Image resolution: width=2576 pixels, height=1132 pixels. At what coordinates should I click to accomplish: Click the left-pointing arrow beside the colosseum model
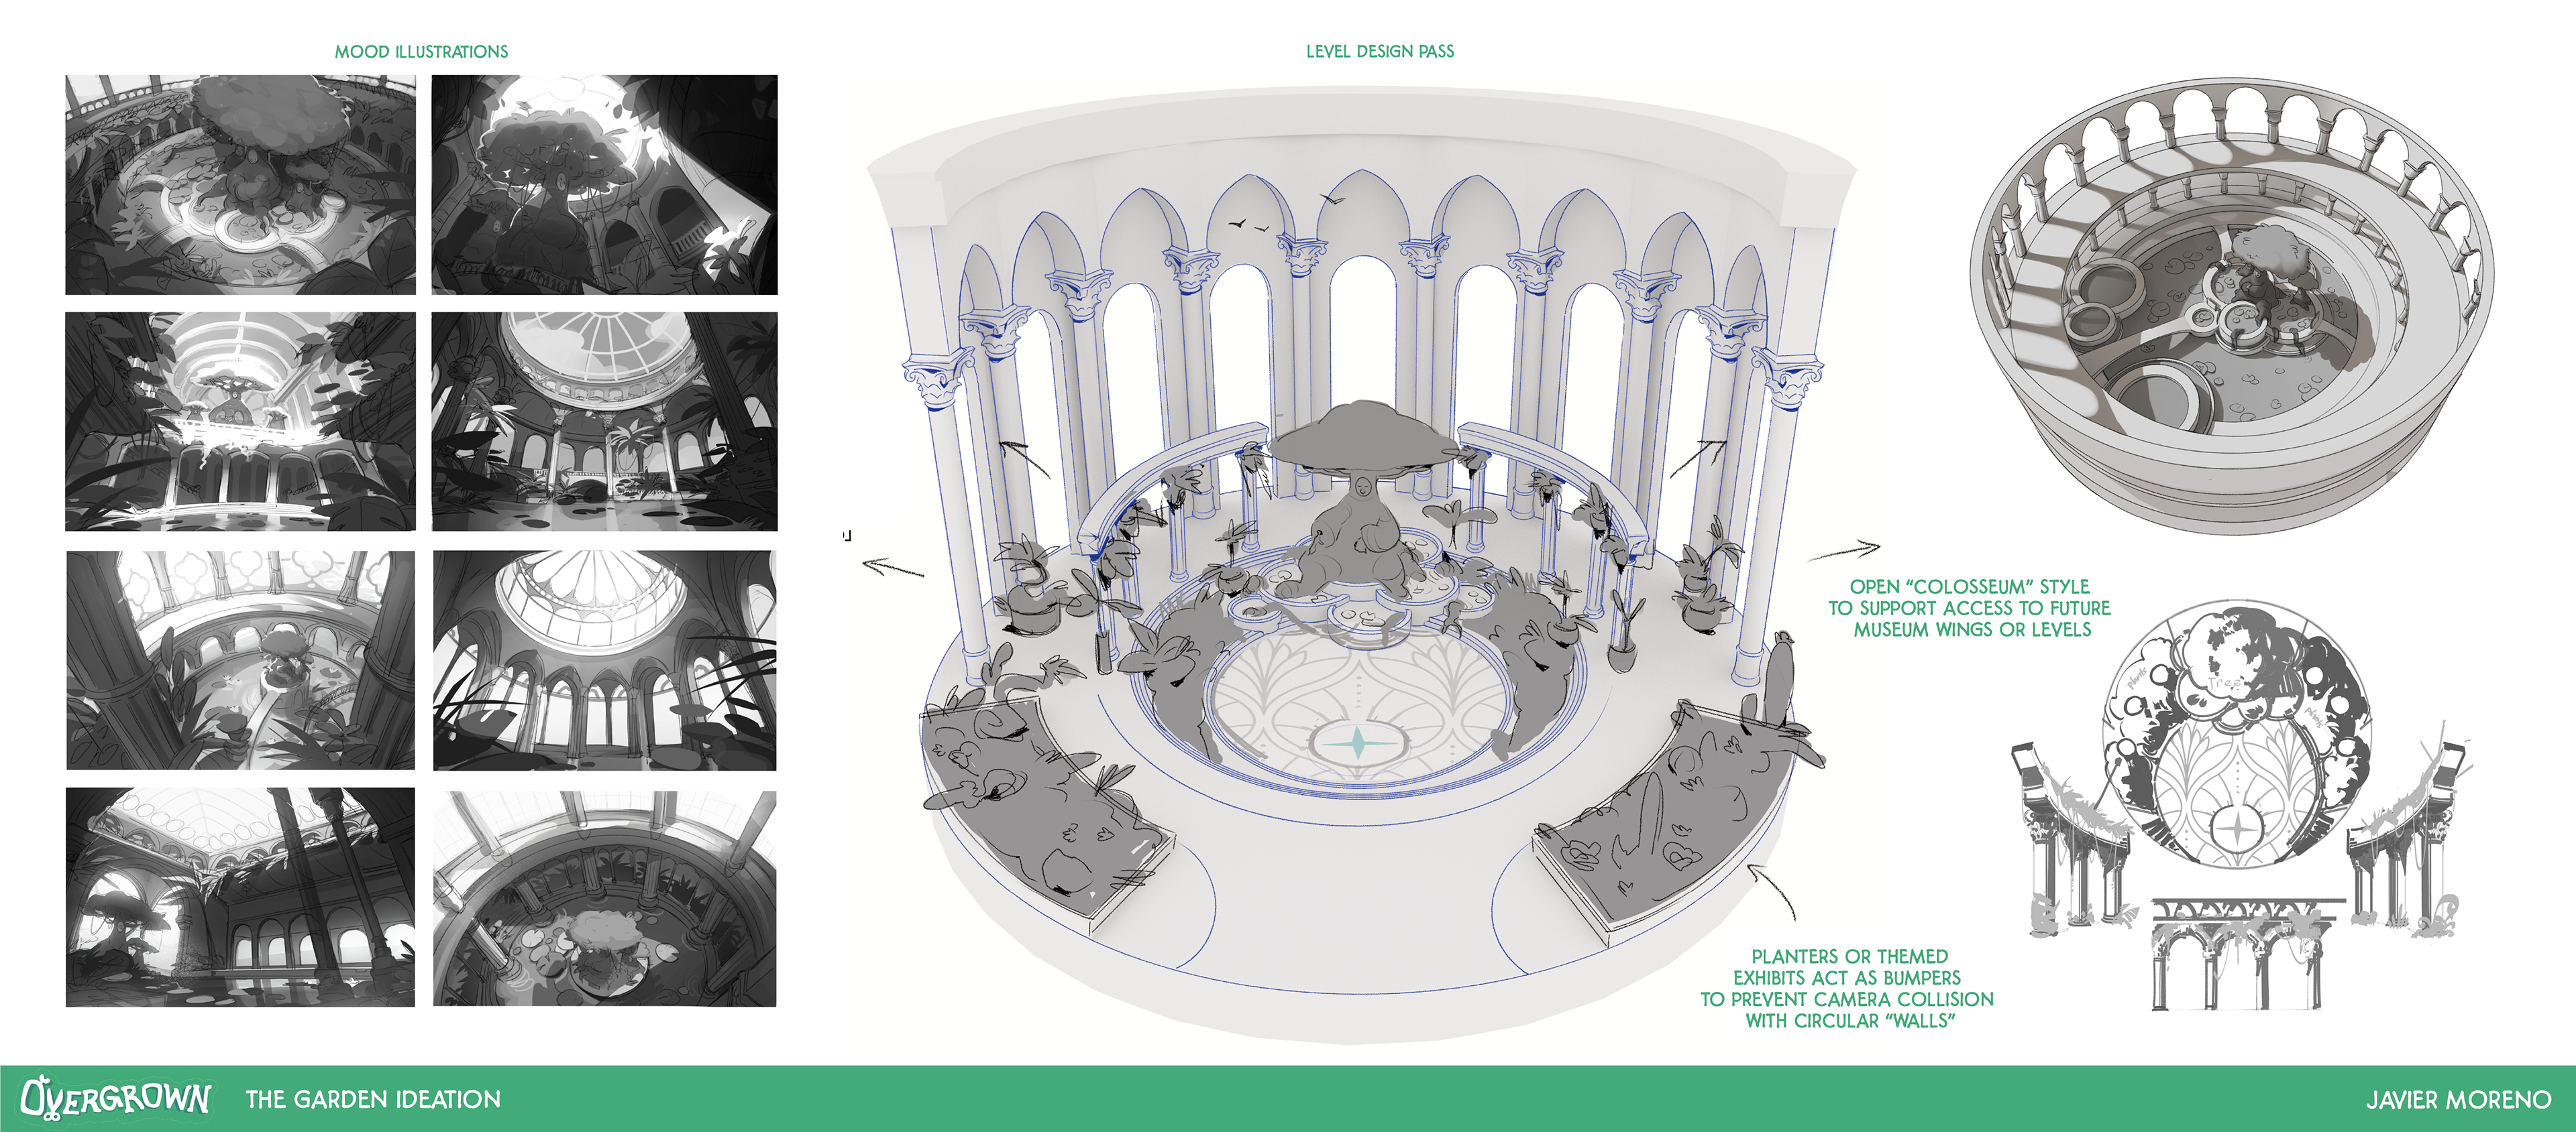tap(892, 568)
